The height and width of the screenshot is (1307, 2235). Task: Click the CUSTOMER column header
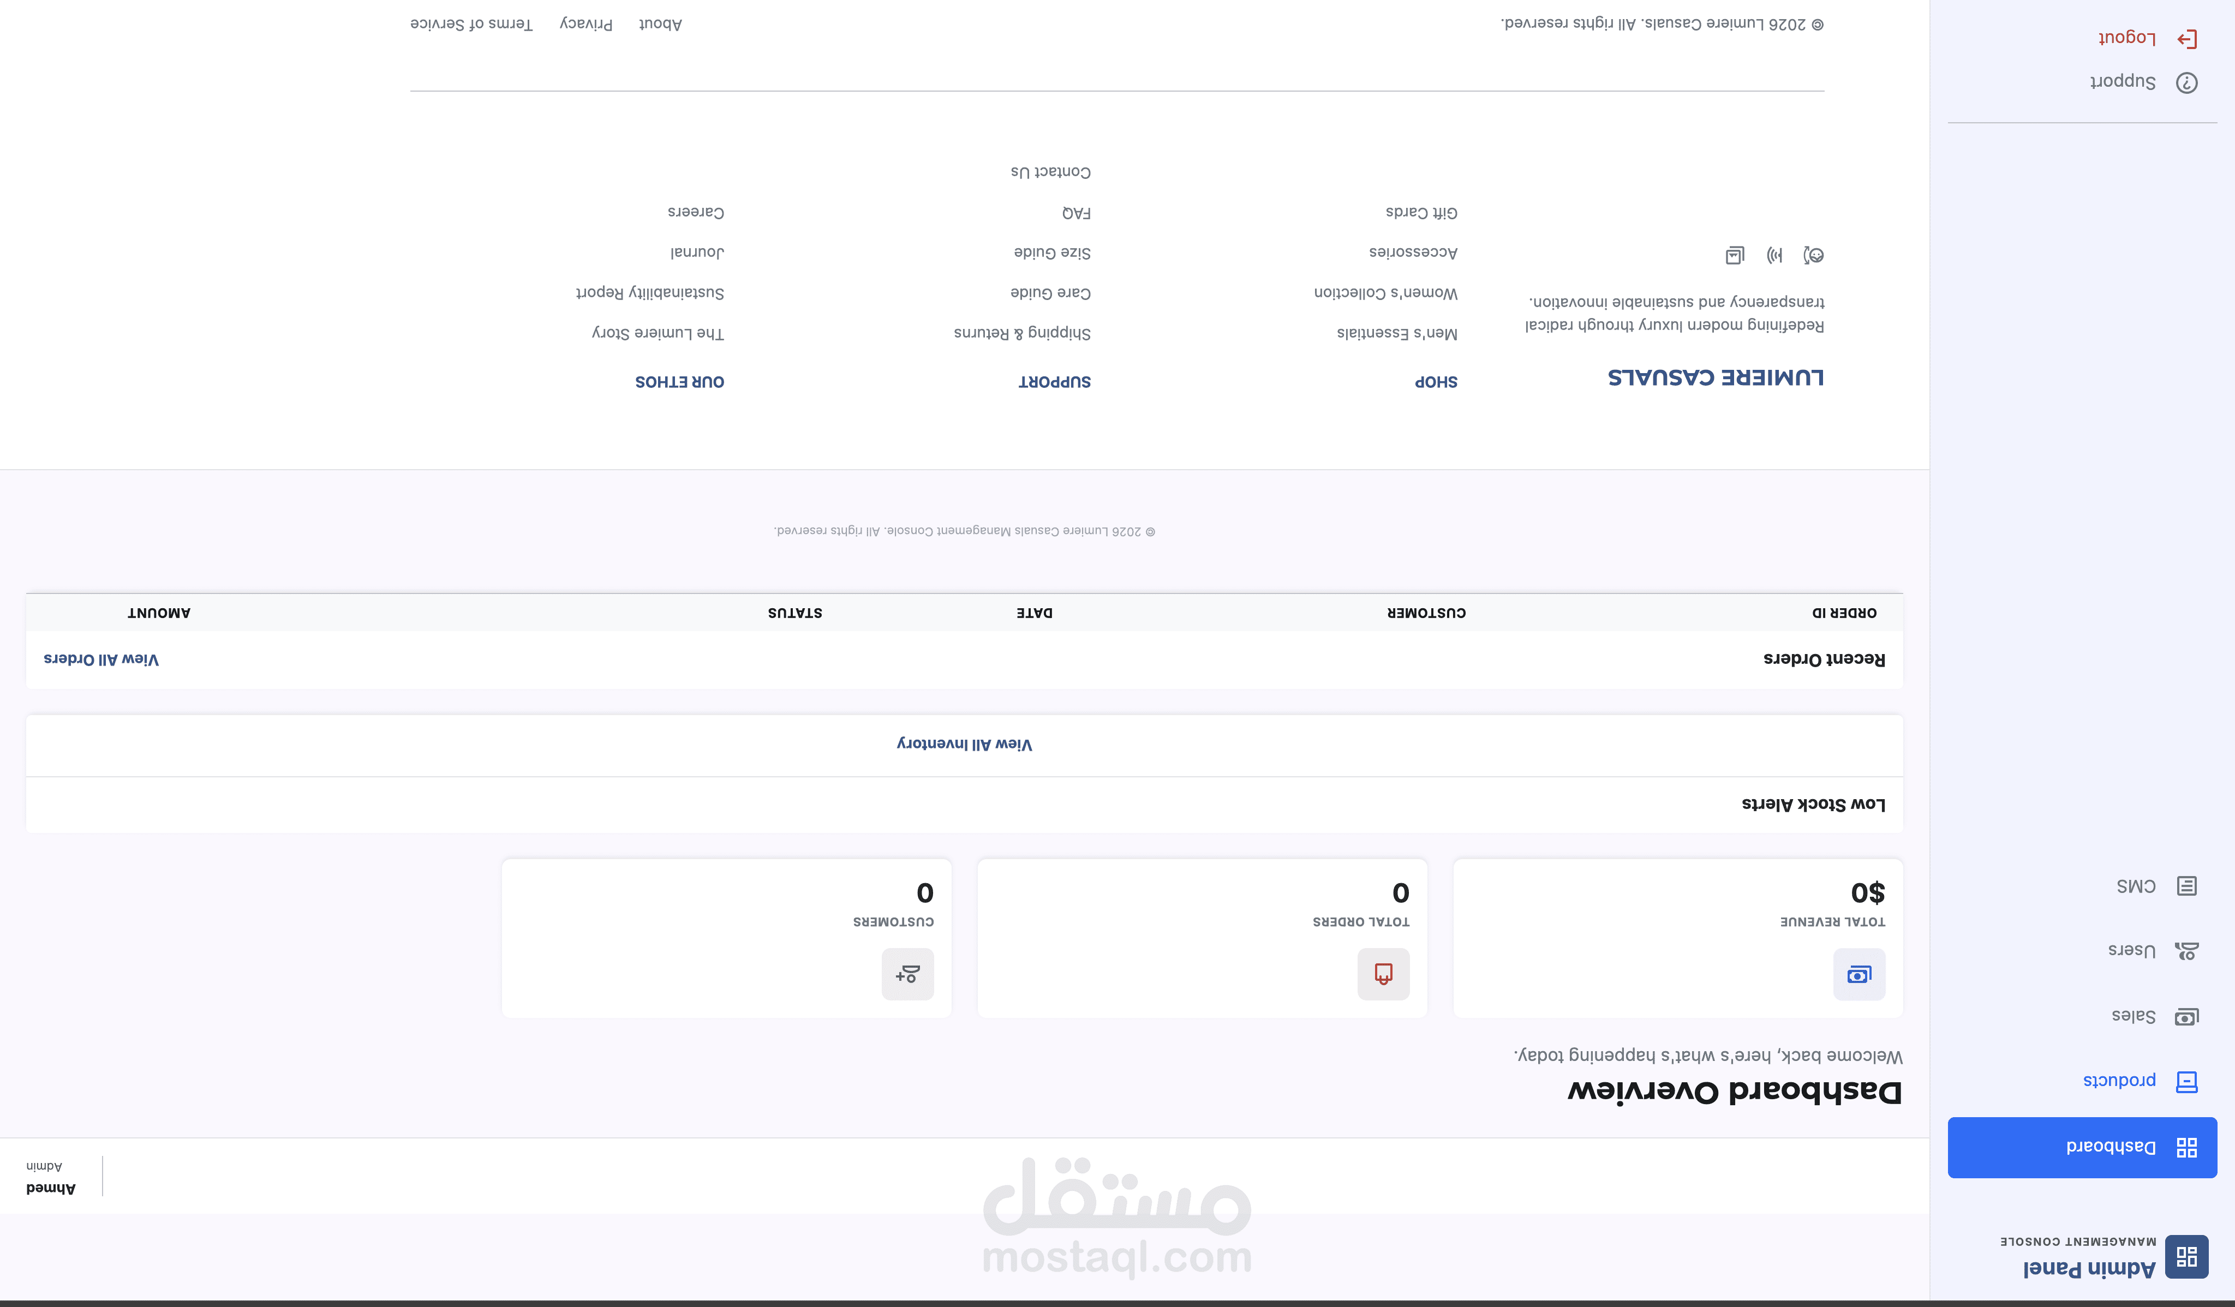pyautogui.click(x=1426, y=613)
